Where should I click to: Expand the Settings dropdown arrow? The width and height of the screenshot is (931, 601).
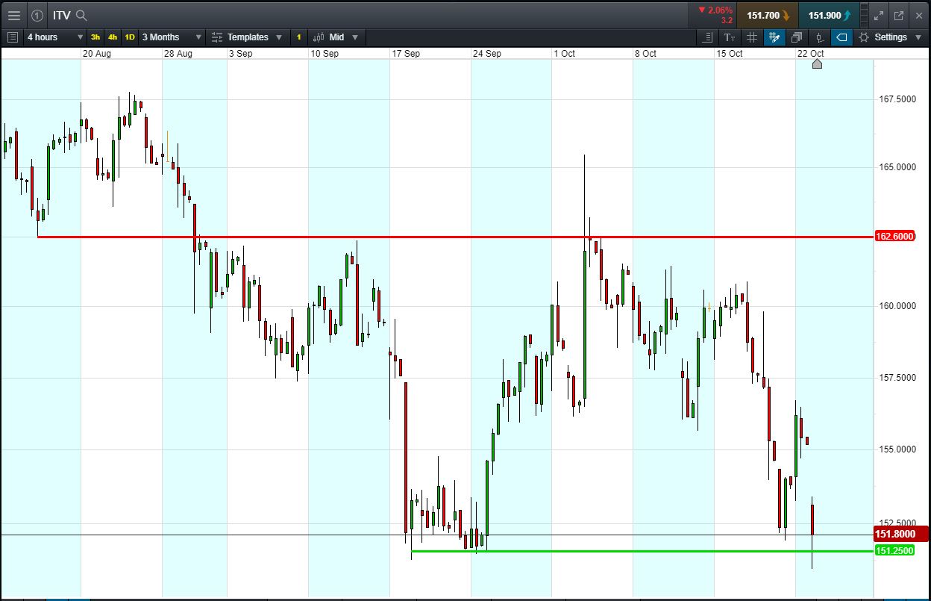point(918,37)
